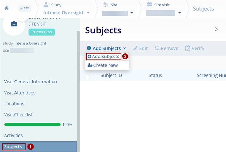
Task: Click the Remove toolbar button
Action: point(166,48)
